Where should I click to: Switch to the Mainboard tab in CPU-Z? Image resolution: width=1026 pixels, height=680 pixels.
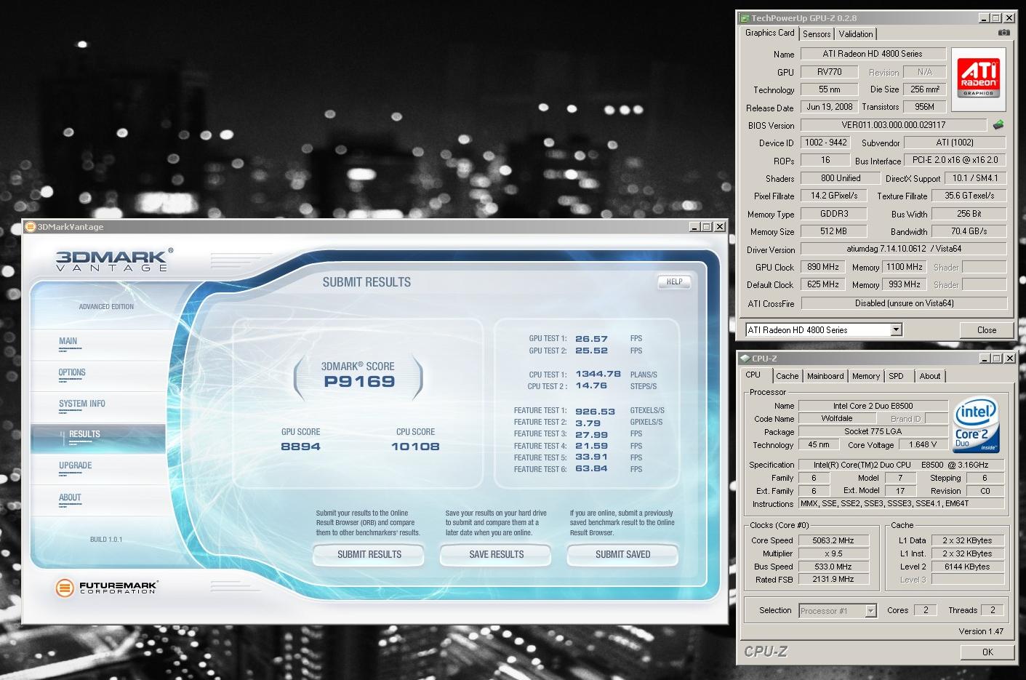[825, 376]
